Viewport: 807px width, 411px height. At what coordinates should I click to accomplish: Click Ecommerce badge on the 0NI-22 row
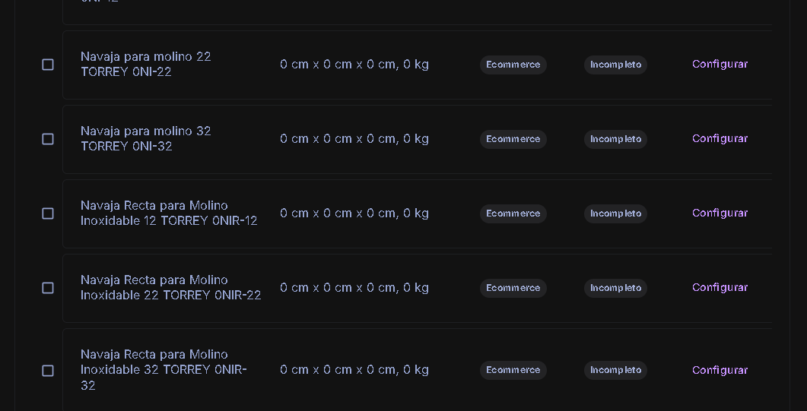coord(513,65)
